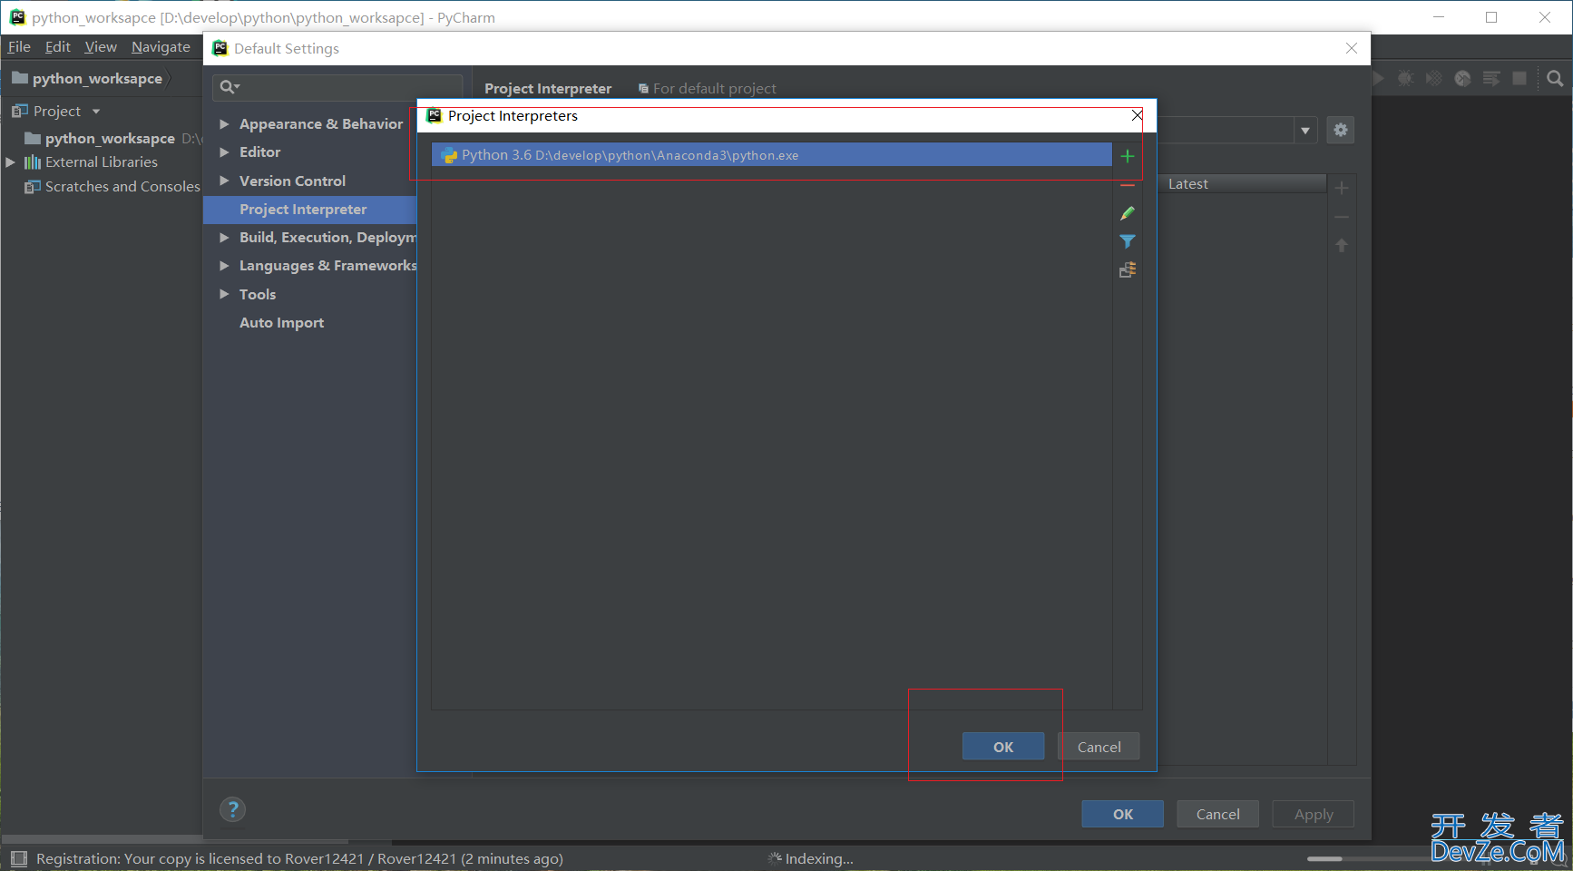The height and width of the screenshot is (871, 1573).
Task: Click OK in Default Settings window
Action: click(x=1122, y=814)
